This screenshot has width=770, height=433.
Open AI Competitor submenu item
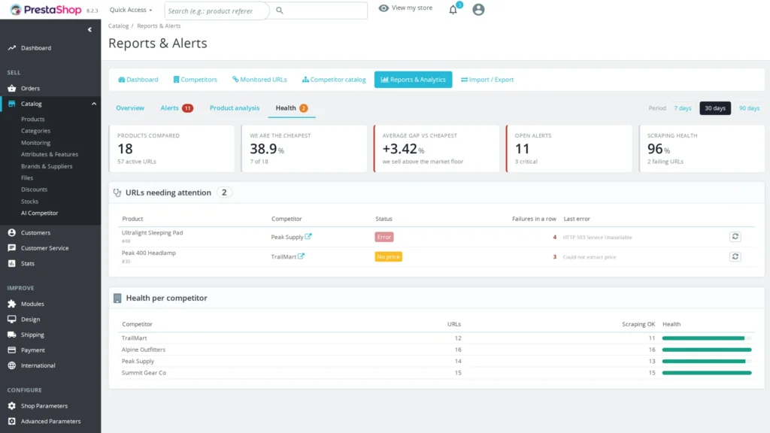(x=39, y=213)
